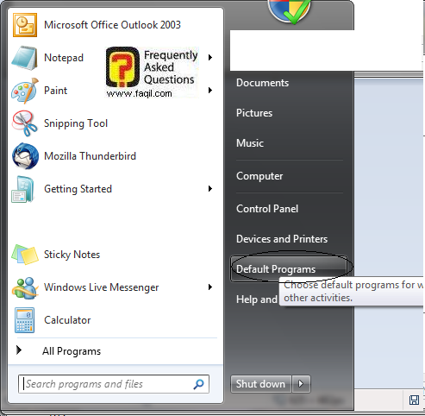Open Devices and Printers

coord(282,239)
